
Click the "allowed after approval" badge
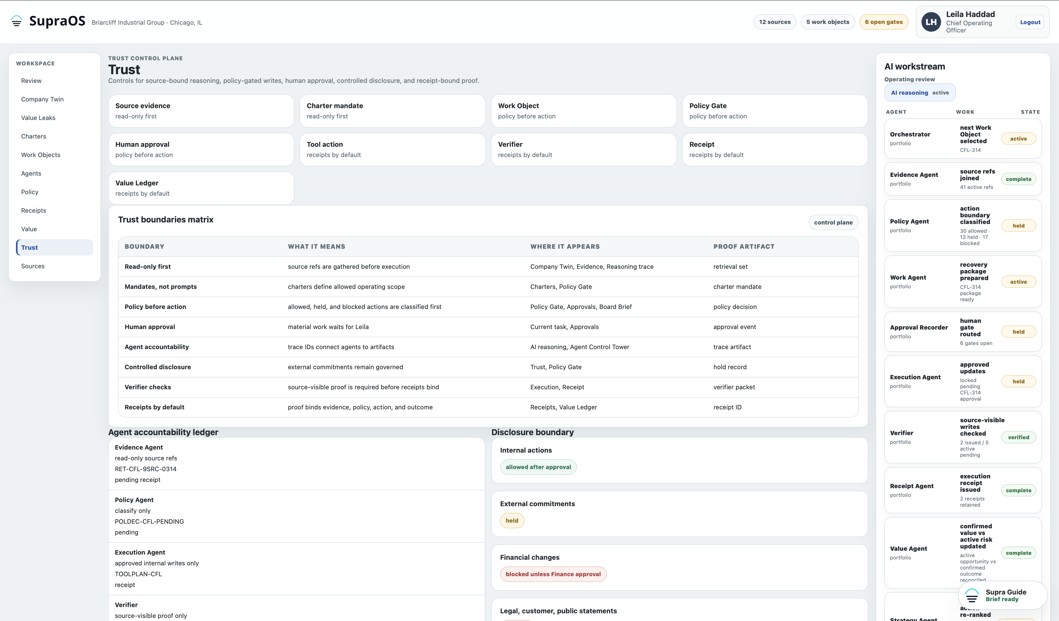[x=538, y=467]
